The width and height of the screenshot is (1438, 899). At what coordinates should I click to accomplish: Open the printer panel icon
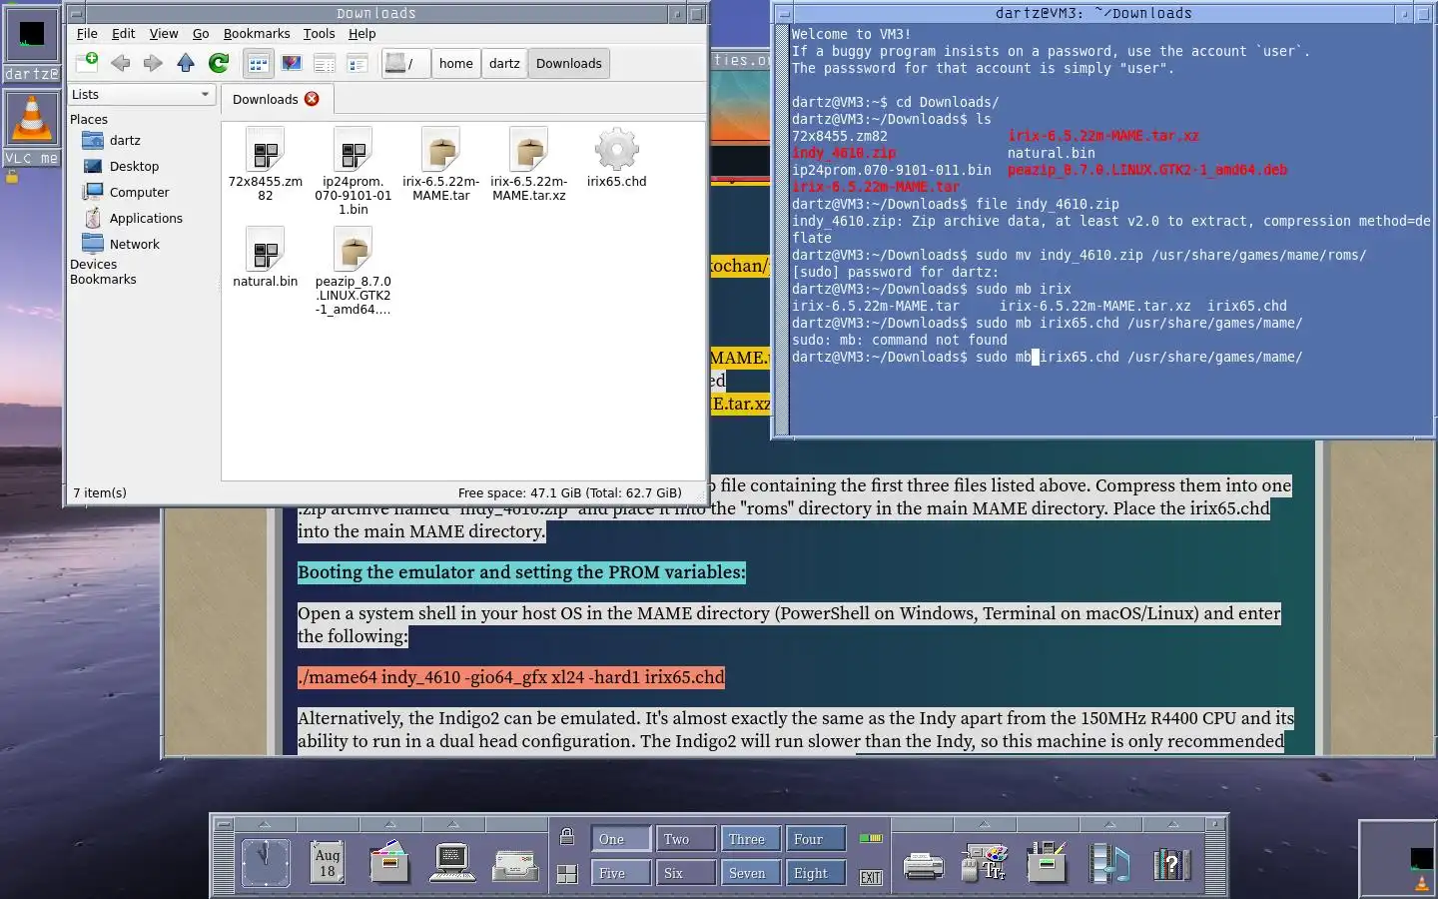pos(923,864)
